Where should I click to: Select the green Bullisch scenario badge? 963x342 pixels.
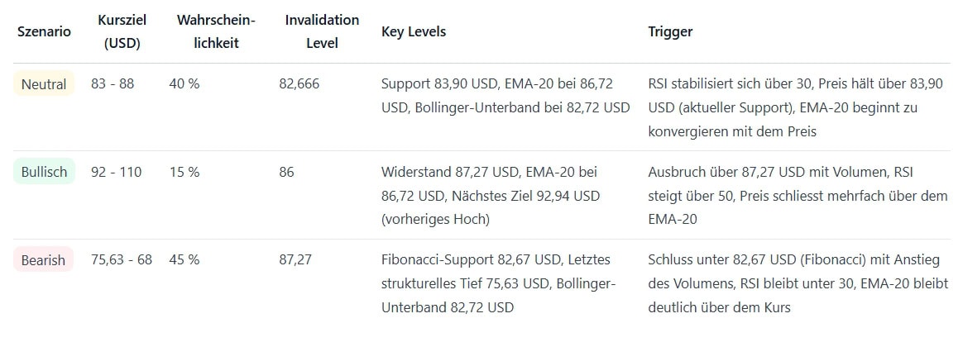(45, 172)
